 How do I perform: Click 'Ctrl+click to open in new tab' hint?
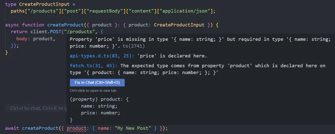tap(93, 90)
